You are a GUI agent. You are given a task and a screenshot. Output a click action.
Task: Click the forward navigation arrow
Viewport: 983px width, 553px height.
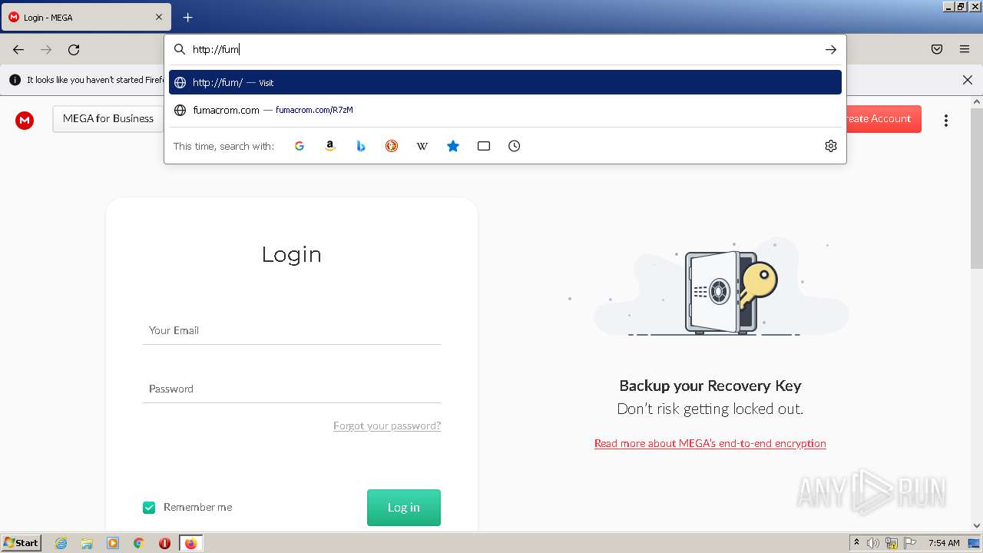[46, 49]
